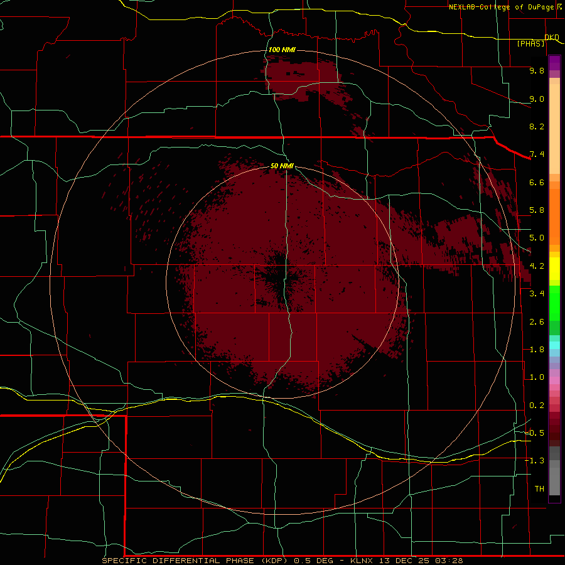The width and height of the screenshot is (565, 565).
Task: Click the 6.6 value on color scale
Action: point(537,182)
